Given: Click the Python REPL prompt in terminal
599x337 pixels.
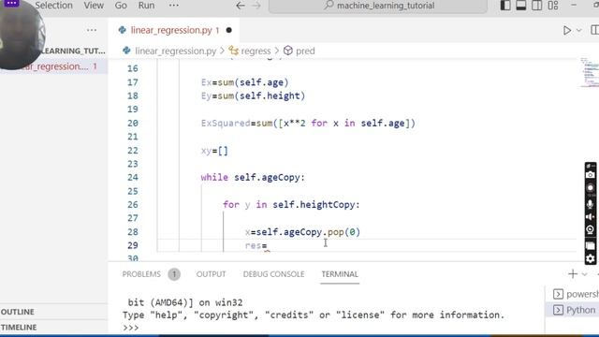Looking at the screenshot, I should click(131, 328).
